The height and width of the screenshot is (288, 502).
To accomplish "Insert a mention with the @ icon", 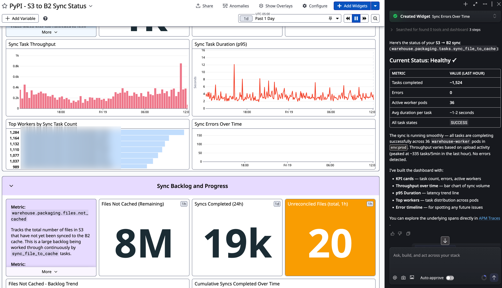I will pyautogui.click(x=395, y=278).
